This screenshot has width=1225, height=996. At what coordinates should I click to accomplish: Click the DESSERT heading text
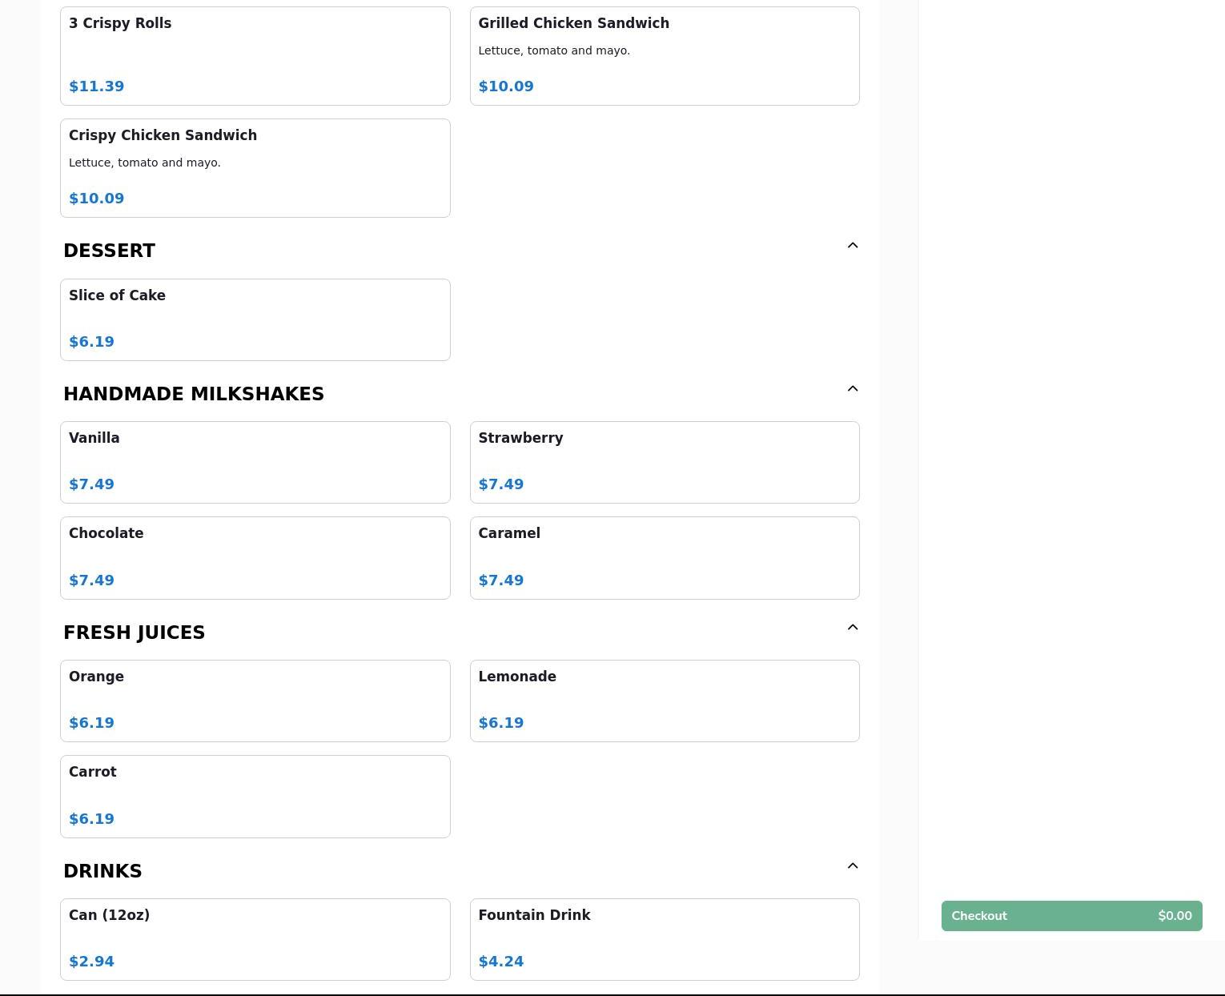[109, 251]
